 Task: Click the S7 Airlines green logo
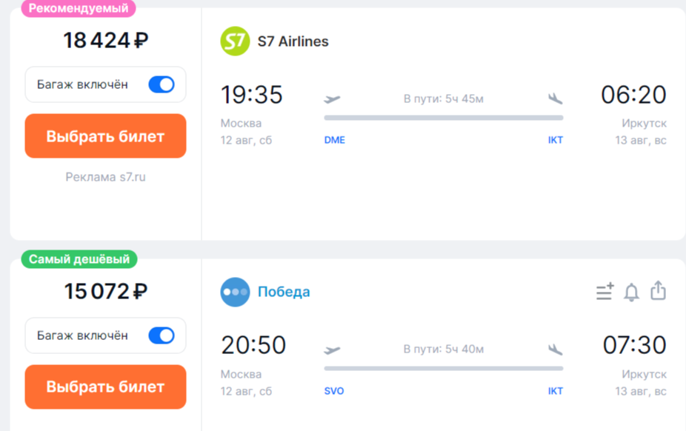[235, 41]
